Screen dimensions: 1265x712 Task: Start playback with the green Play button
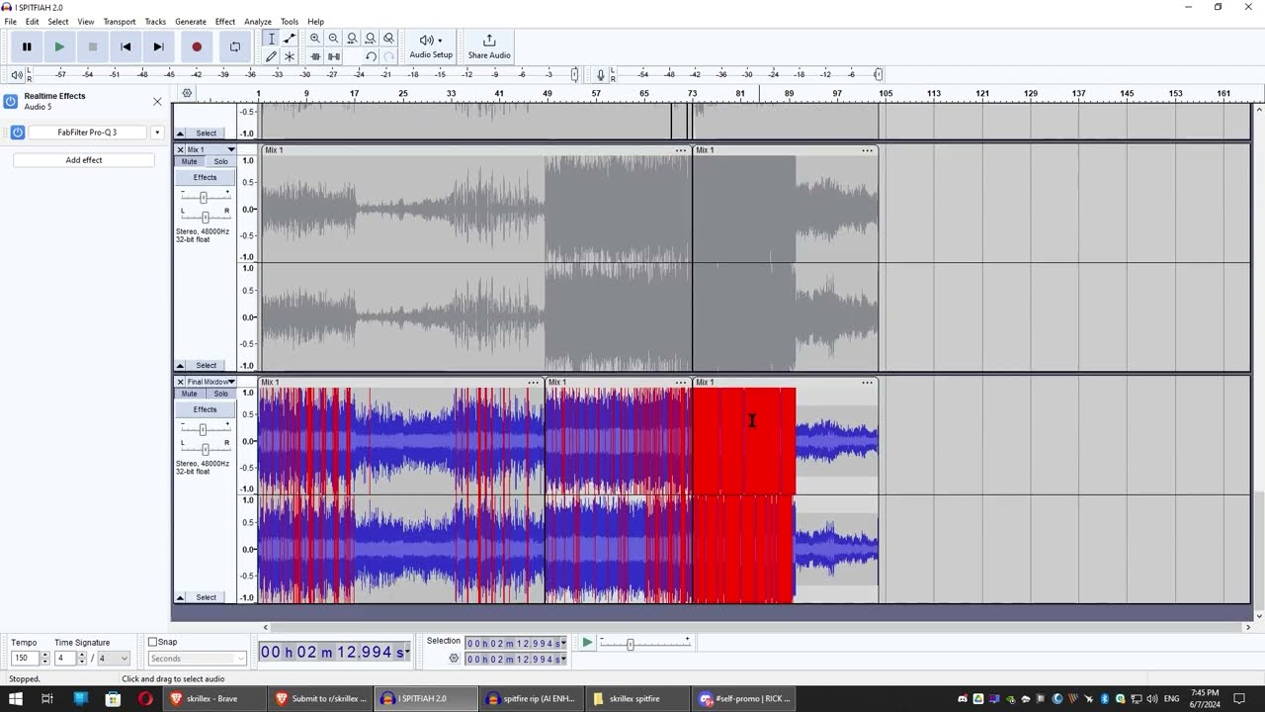[x=59, y=46]
